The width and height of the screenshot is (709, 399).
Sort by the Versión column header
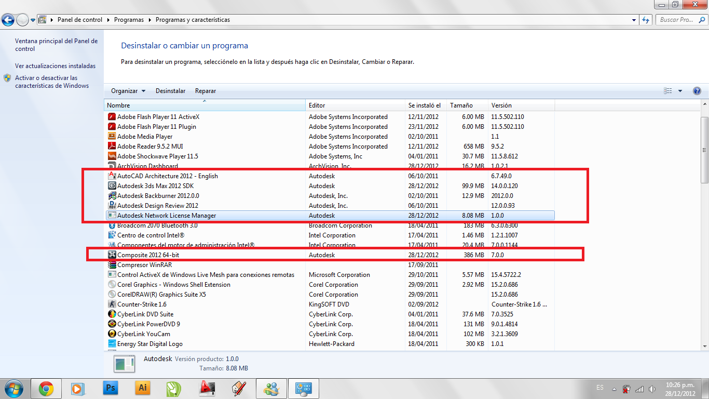522,105
